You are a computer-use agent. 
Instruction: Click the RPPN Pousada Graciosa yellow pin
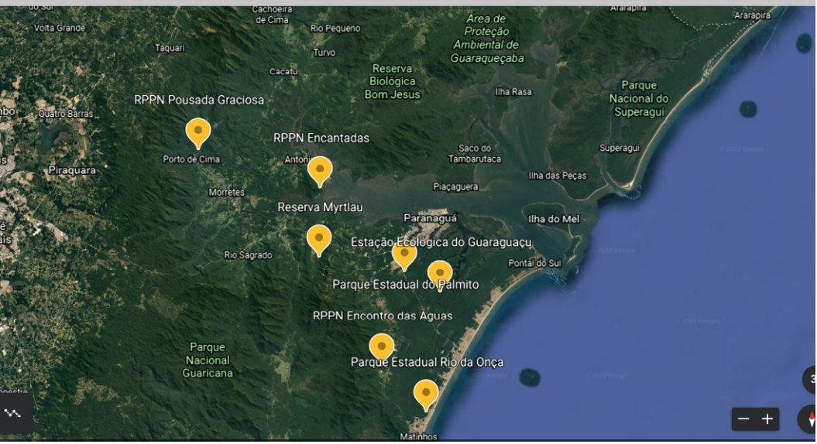[198, 133]
